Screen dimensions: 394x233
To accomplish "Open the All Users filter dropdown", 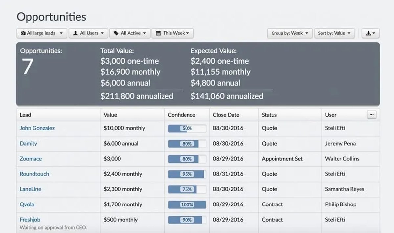I will click(x=88, y=33).
